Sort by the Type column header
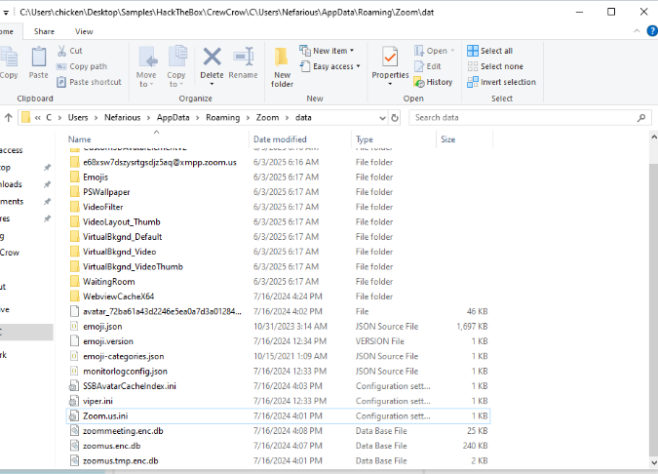Screen dimensions: 658x474 (394, 139)
